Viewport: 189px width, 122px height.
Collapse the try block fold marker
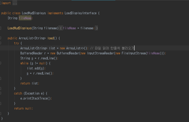[x=1, y=43]
